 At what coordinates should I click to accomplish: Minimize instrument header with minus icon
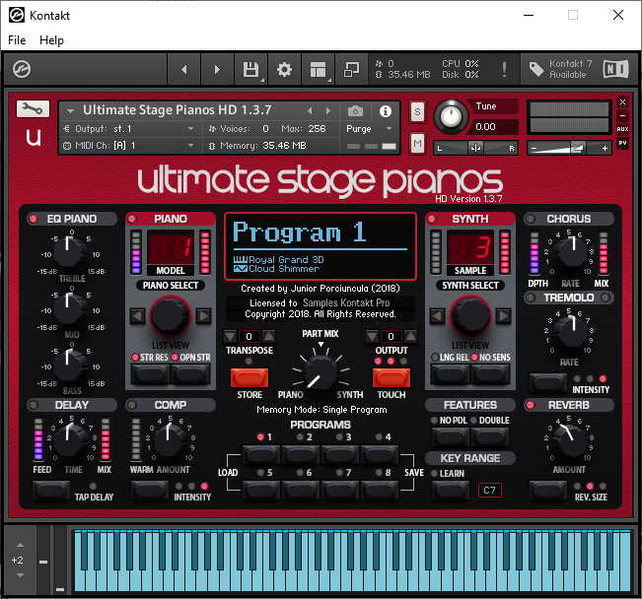pos(622,116)
